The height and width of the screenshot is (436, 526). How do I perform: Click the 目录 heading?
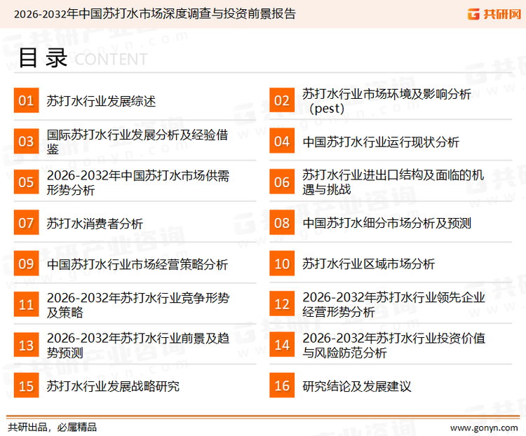coord(43,58)
